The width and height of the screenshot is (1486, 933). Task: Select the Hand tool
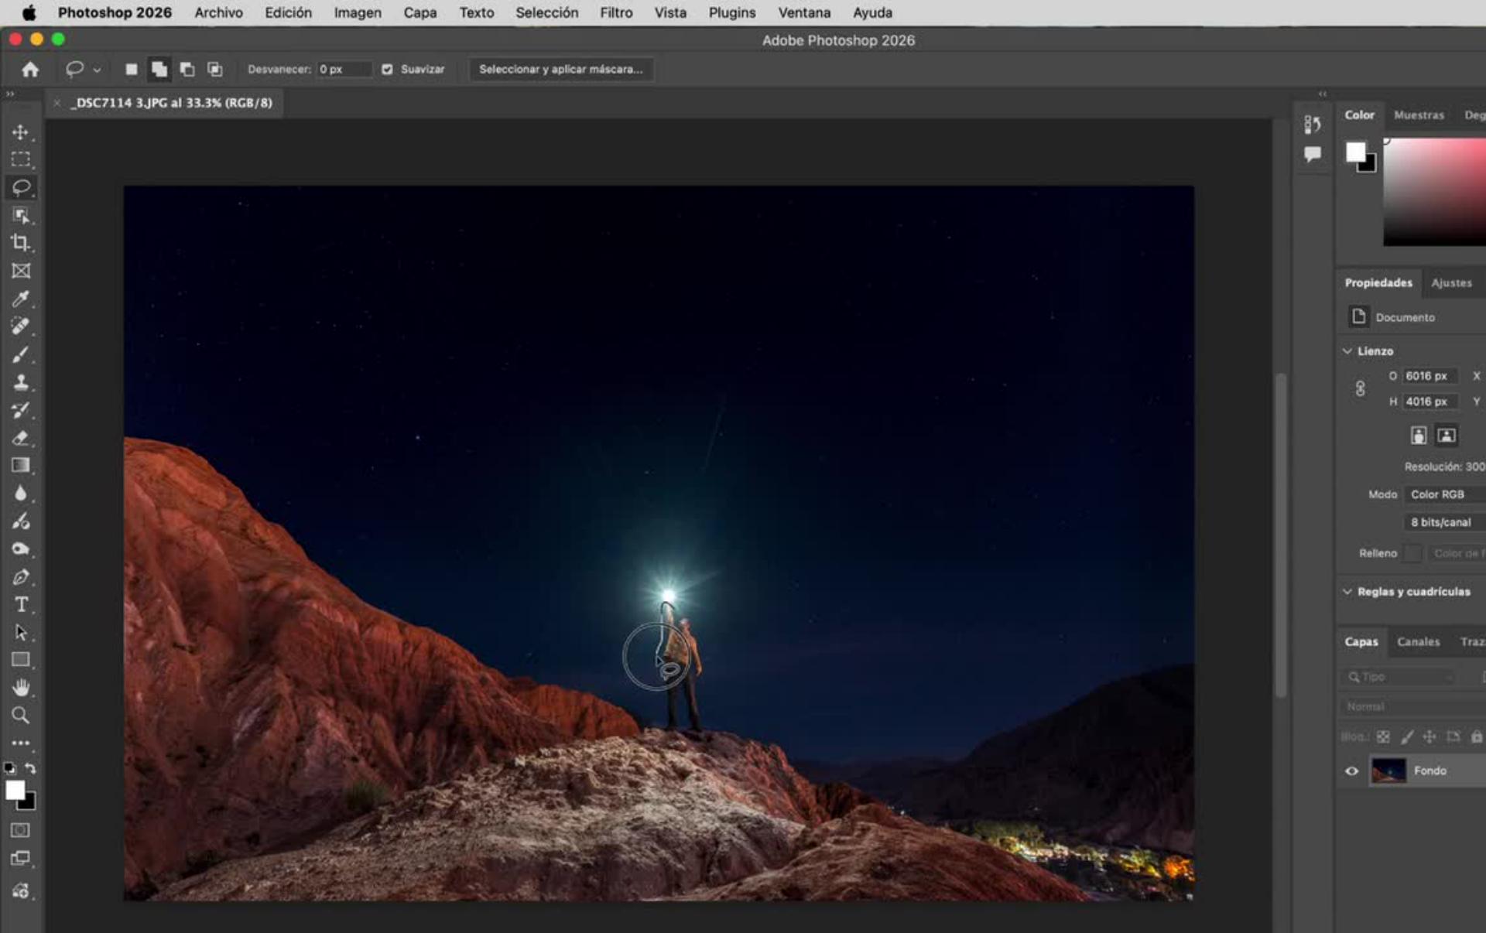21,687
